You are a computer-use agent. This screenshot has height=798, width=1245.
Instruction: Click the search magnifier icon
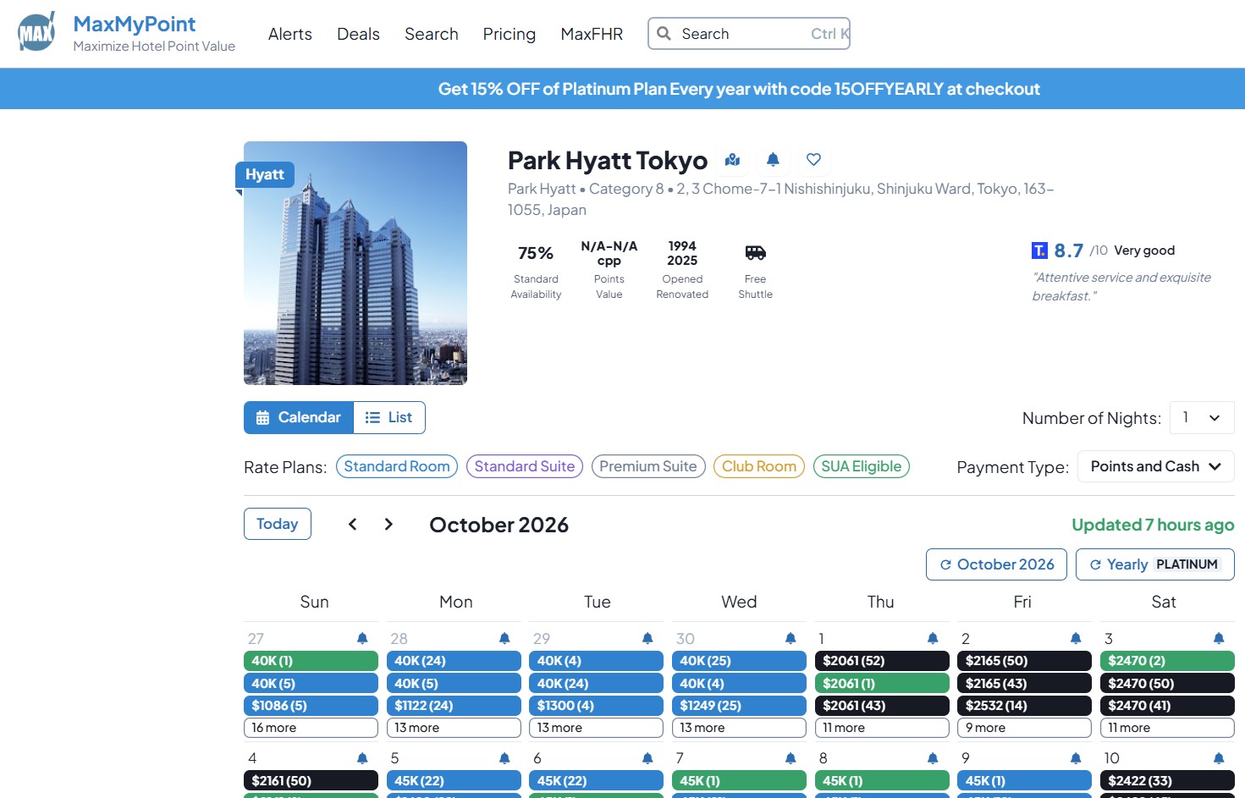coord(664,34)
